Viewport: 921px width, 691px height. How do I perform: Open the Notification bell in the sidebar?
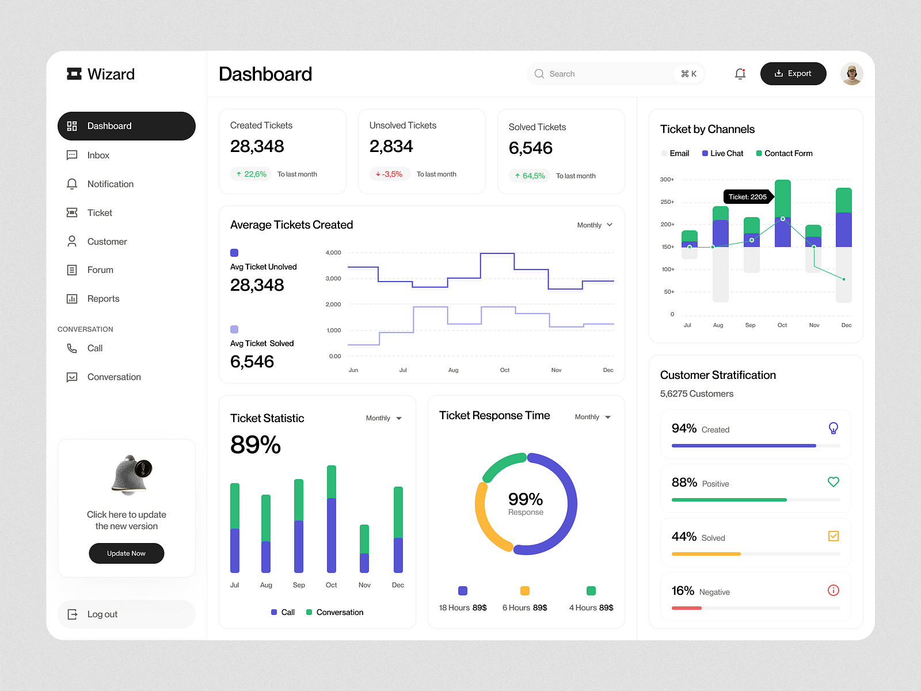point(72,184)
